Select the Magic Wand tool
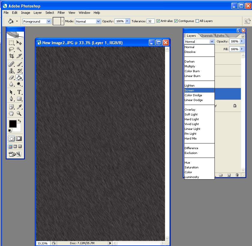 19,49
